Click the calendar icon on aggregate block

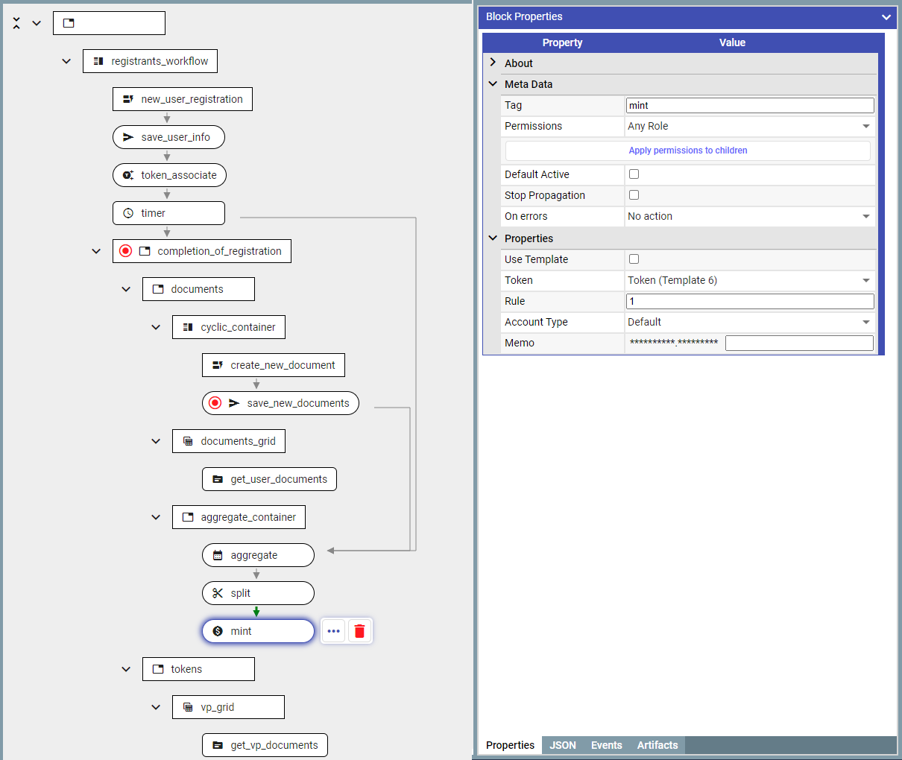tap(218, 555)
